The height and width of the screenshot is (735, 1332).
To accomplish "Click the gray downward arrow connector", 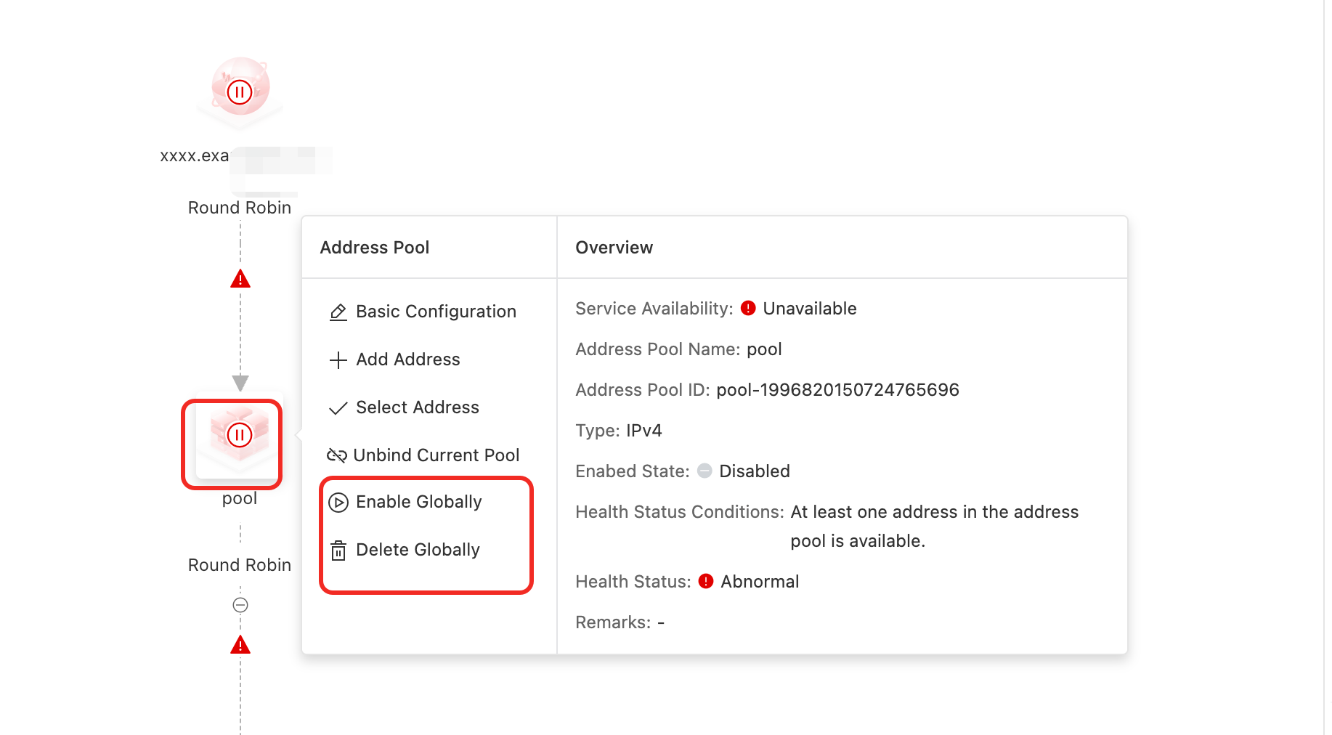I will tap(240, 383).
